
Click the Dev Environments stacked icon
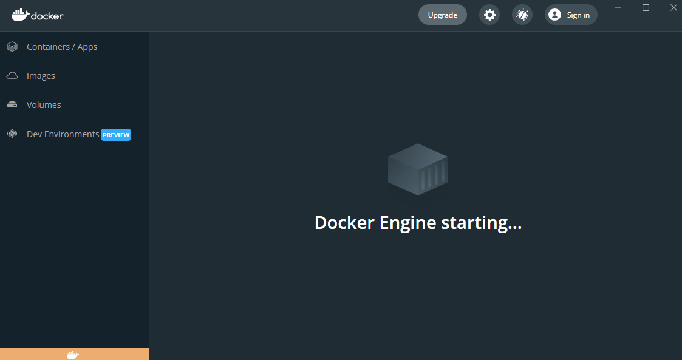[x=12, y=134]
